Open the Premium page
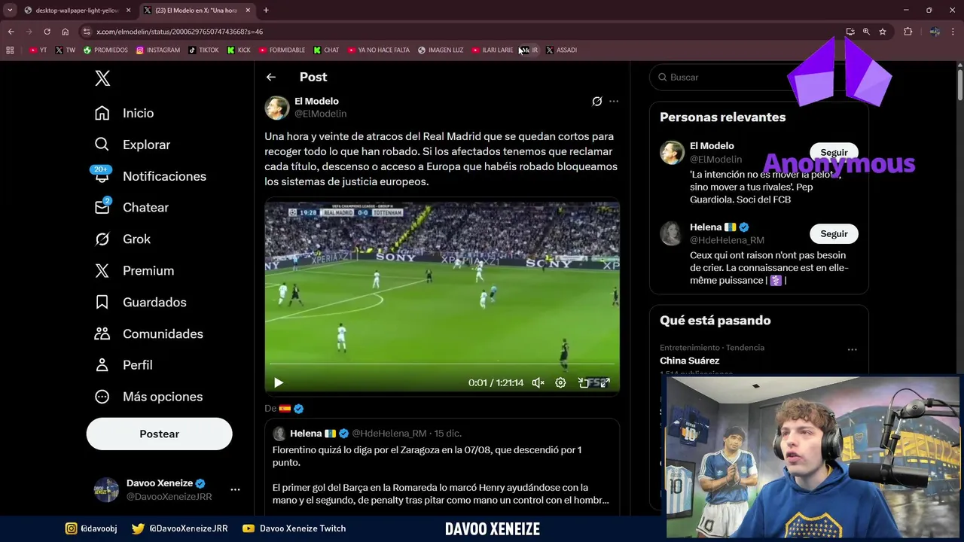This screenshot has height=542, width=964. [x=134, y=271]
